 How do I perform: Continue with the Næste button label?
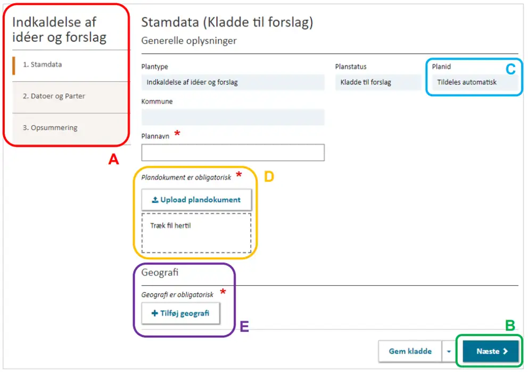tap(488, 351)
